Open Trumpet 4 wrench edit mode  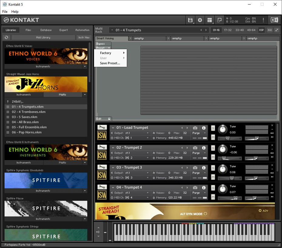click(x=102, y=187)
